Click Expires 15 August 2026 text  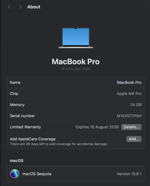point(97,127)
